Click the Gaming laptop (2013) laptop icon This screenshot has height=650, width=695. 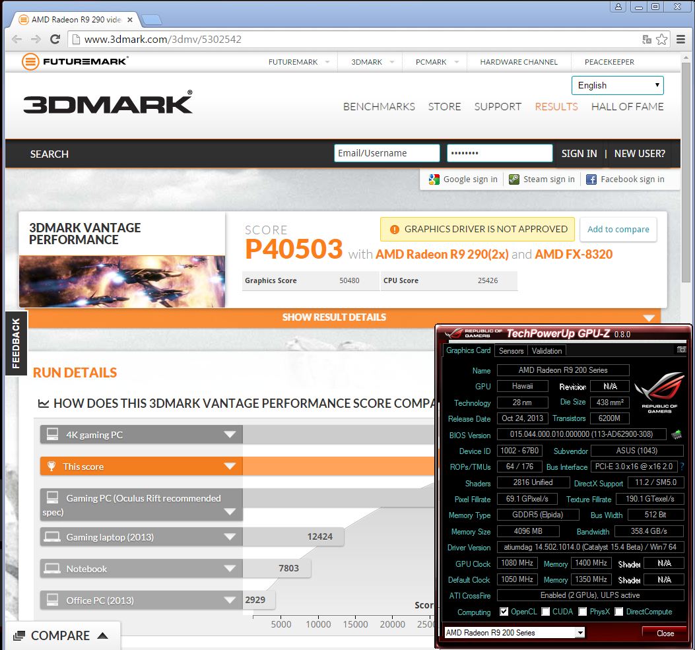(x=52, y=536)
